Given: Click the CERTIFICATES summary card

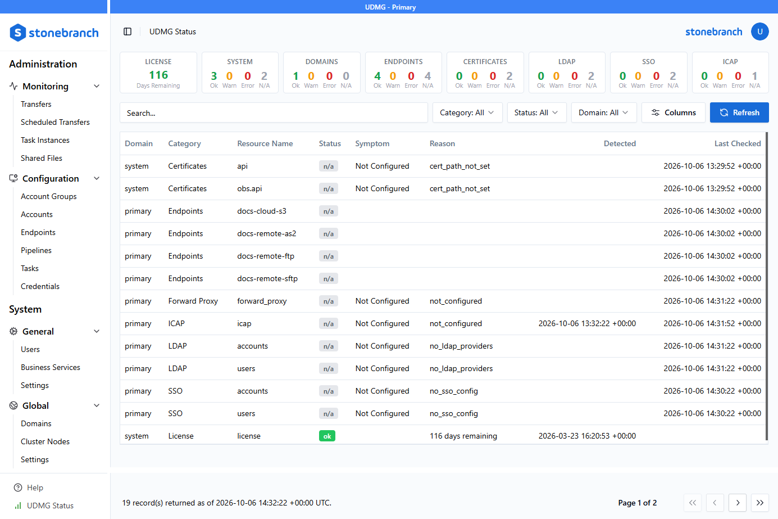Looking at the screenshot, I should pyautogui.click(x=485, y=73).
